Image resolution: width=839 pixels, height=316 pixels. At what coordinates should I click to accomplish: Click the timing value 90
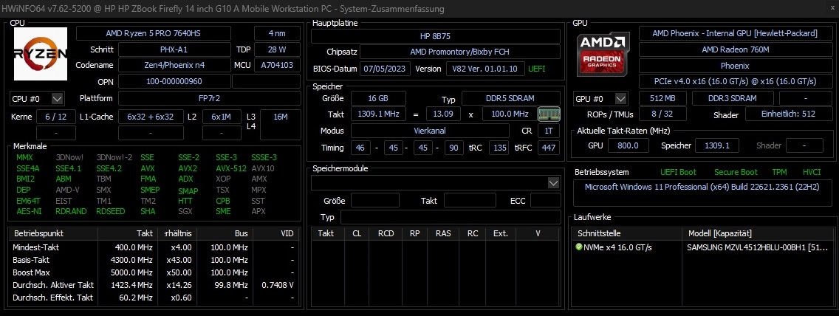tap(453, 148)
